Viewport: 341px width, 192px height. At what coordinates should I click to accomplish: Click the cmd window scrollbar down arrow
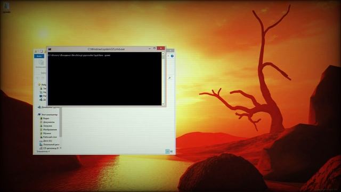(163, 105)
